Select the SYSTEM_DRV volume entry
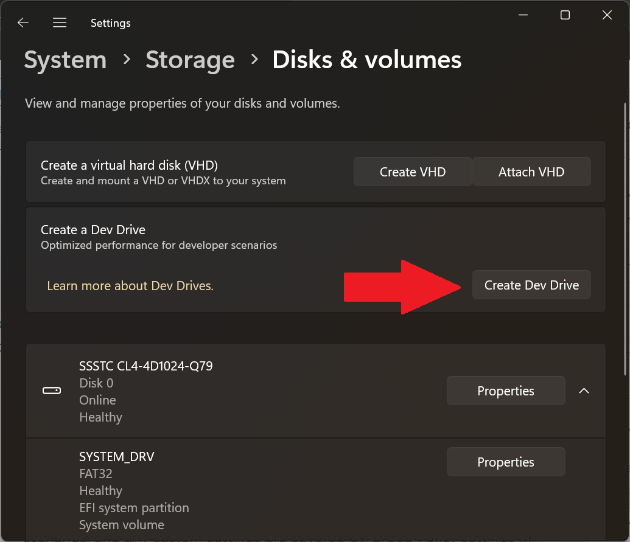 (x=117, y=457)
